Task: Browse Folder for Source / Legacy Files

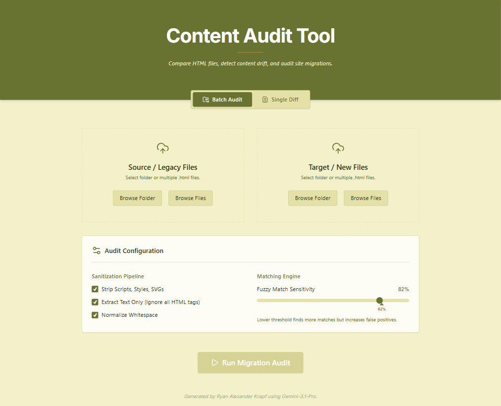Action: [x=138, y=198]
